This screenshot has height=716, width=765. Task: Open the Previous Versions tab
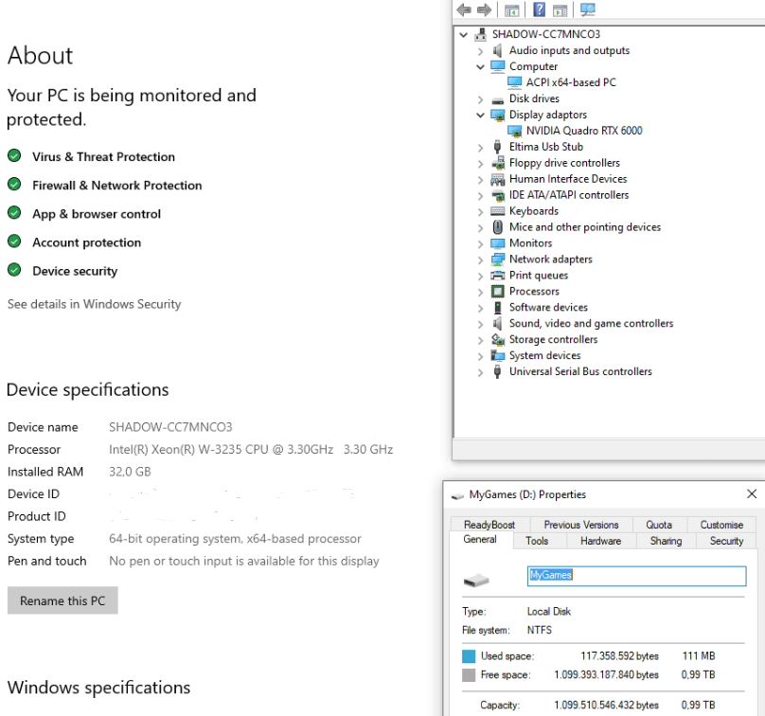581,525
